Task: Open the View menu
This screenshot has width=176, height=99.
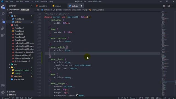Action: (27, 1)
